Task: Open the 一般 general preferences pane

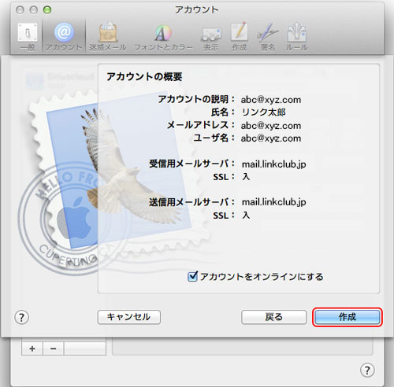Action: pyautogui.click(x=28, y=36)
